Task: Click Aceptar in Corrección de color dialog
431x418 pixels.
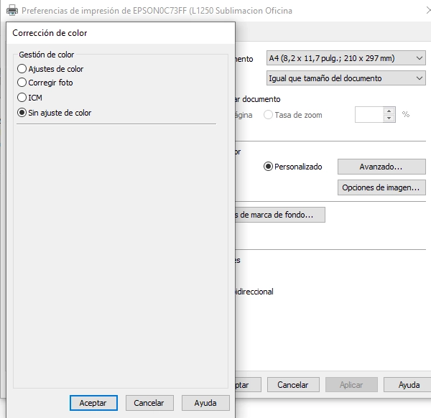Action: click(93, 403)
